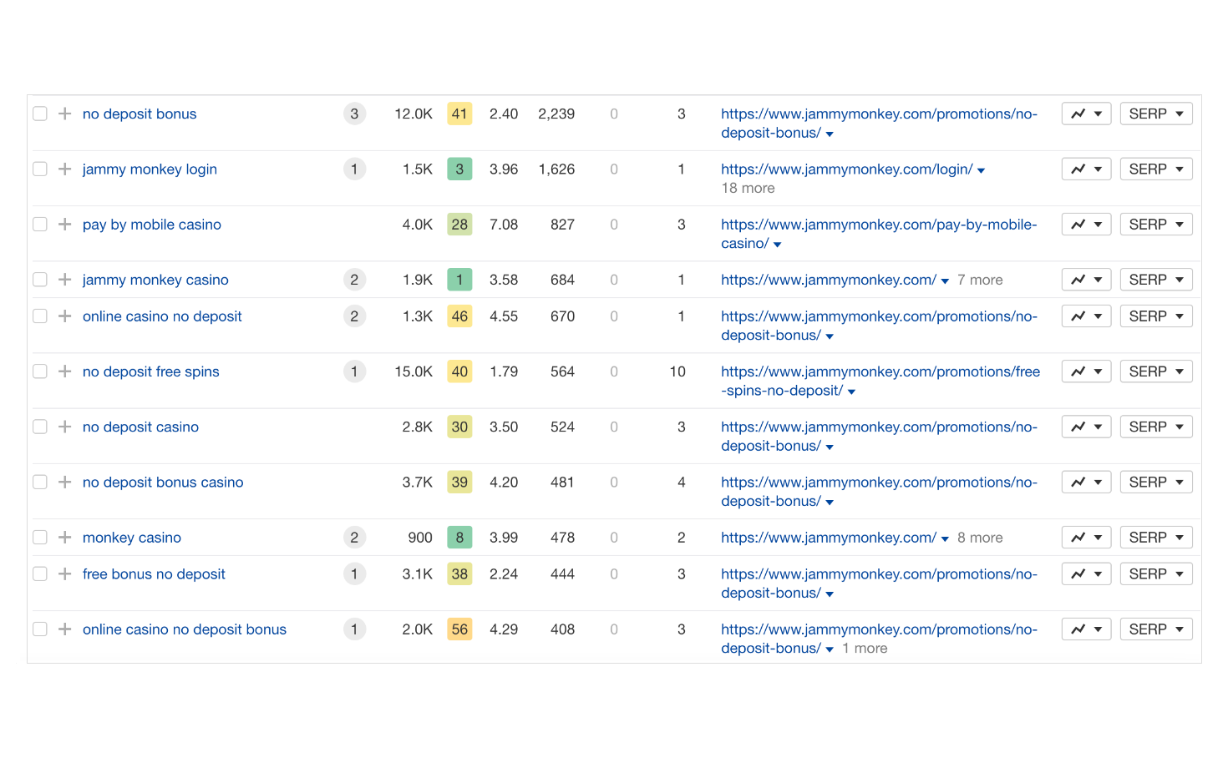Open history chart for 'no deposit bonus' row

1086,114
